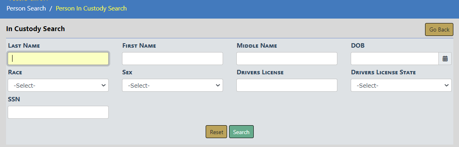The image size is (459, 147).
Task: Click the Go Back button
Action: (439, 29)
